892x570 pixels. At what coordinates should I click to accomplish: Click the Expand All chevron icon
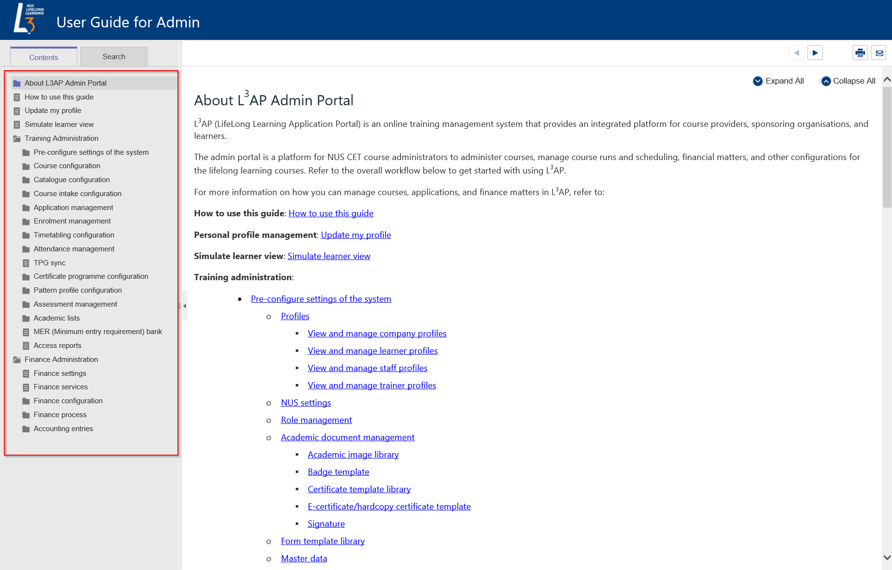[x=757, y=81]
